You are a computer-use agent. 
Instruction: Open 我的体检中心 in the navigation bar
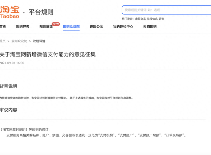(x=123, y=27)
